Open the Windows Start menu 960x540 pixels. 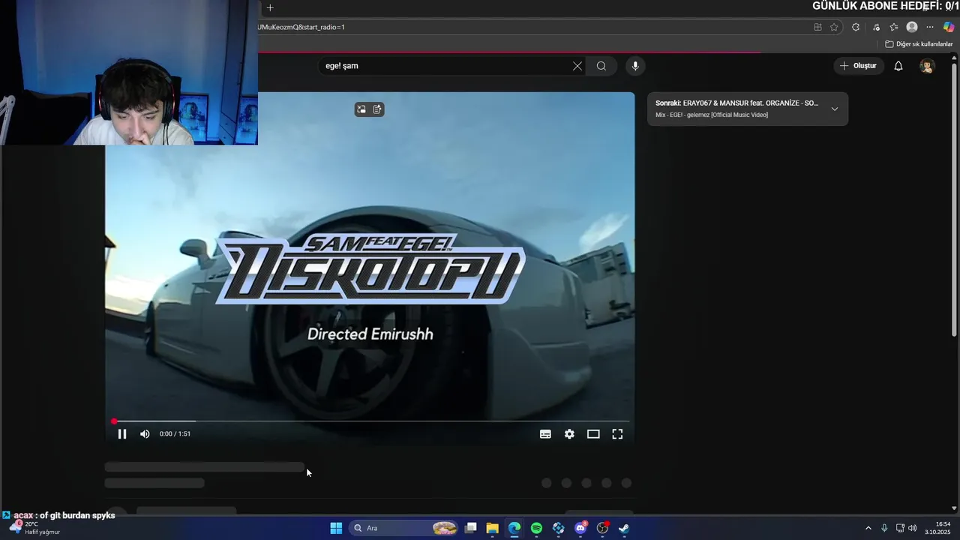tap(336, 528)
